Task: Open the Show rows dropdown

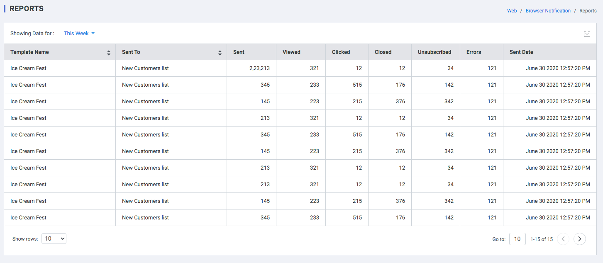Action: pyautogui.click(x=54, y=239)
